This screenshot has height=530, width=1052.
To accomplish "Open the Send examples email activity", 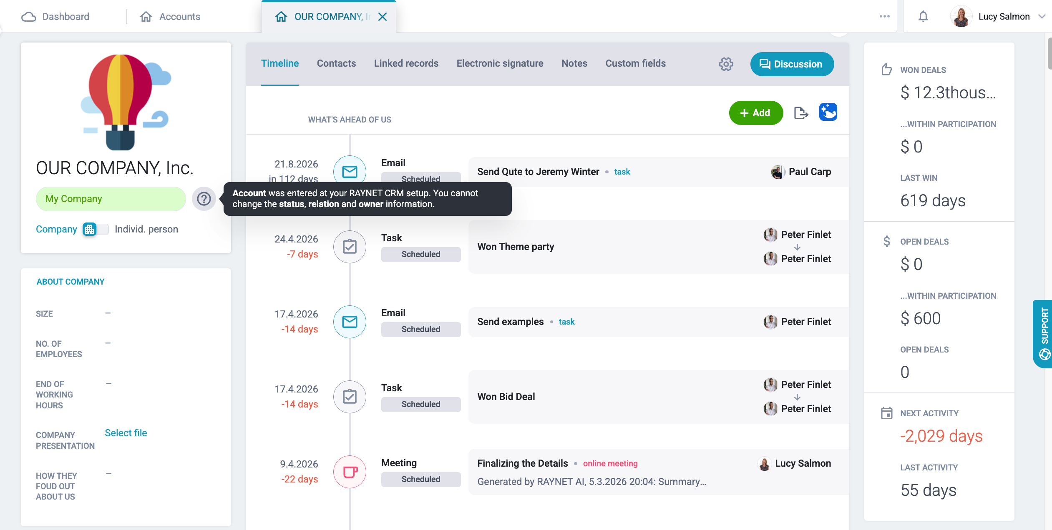I will click(510, 322).
